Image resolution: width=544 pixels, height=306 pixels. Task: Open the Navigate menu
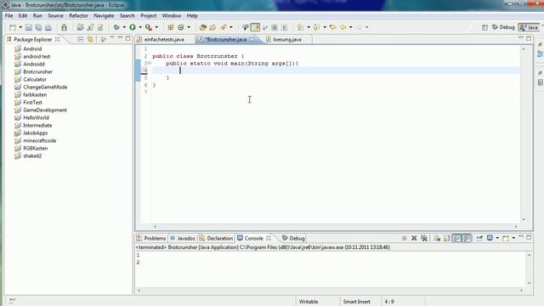coord(104,15)
